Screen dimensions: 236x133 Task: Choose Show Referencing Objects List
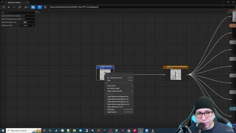(119, 104)
